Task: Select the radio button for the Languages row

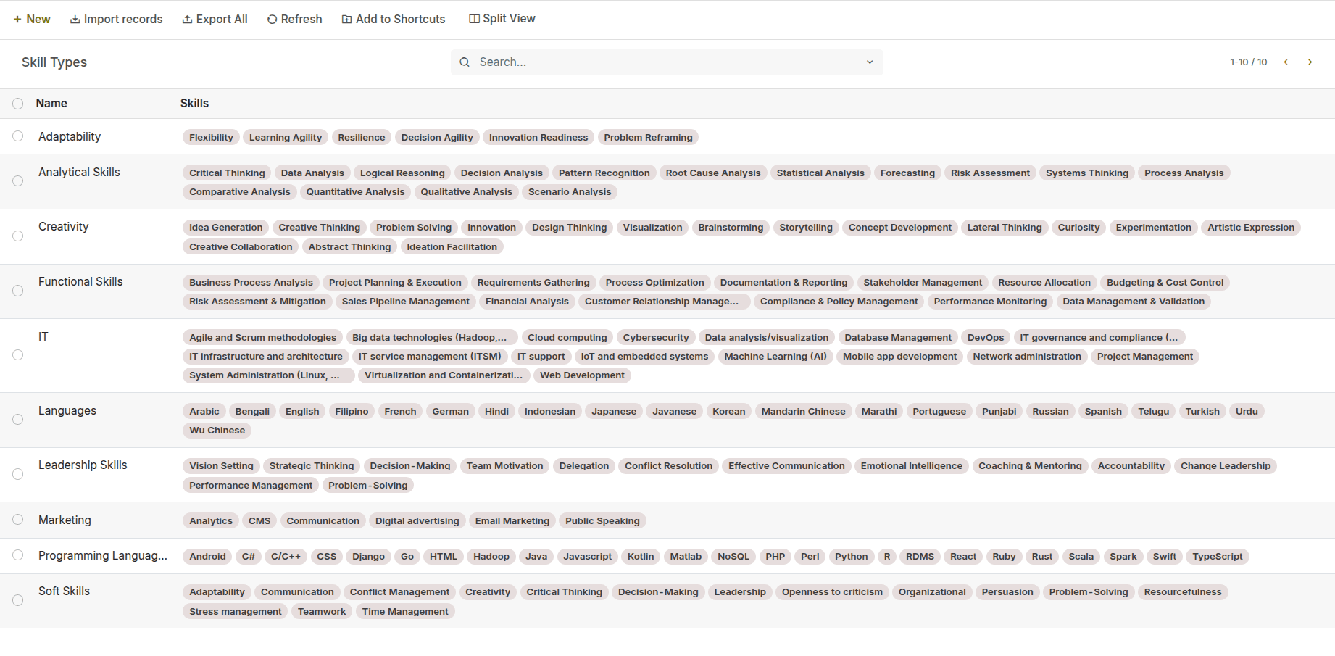Action: (x=17, y=419)
